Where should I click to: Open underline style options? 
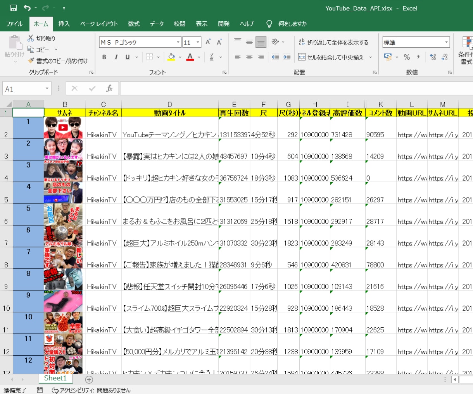[136, 57]
